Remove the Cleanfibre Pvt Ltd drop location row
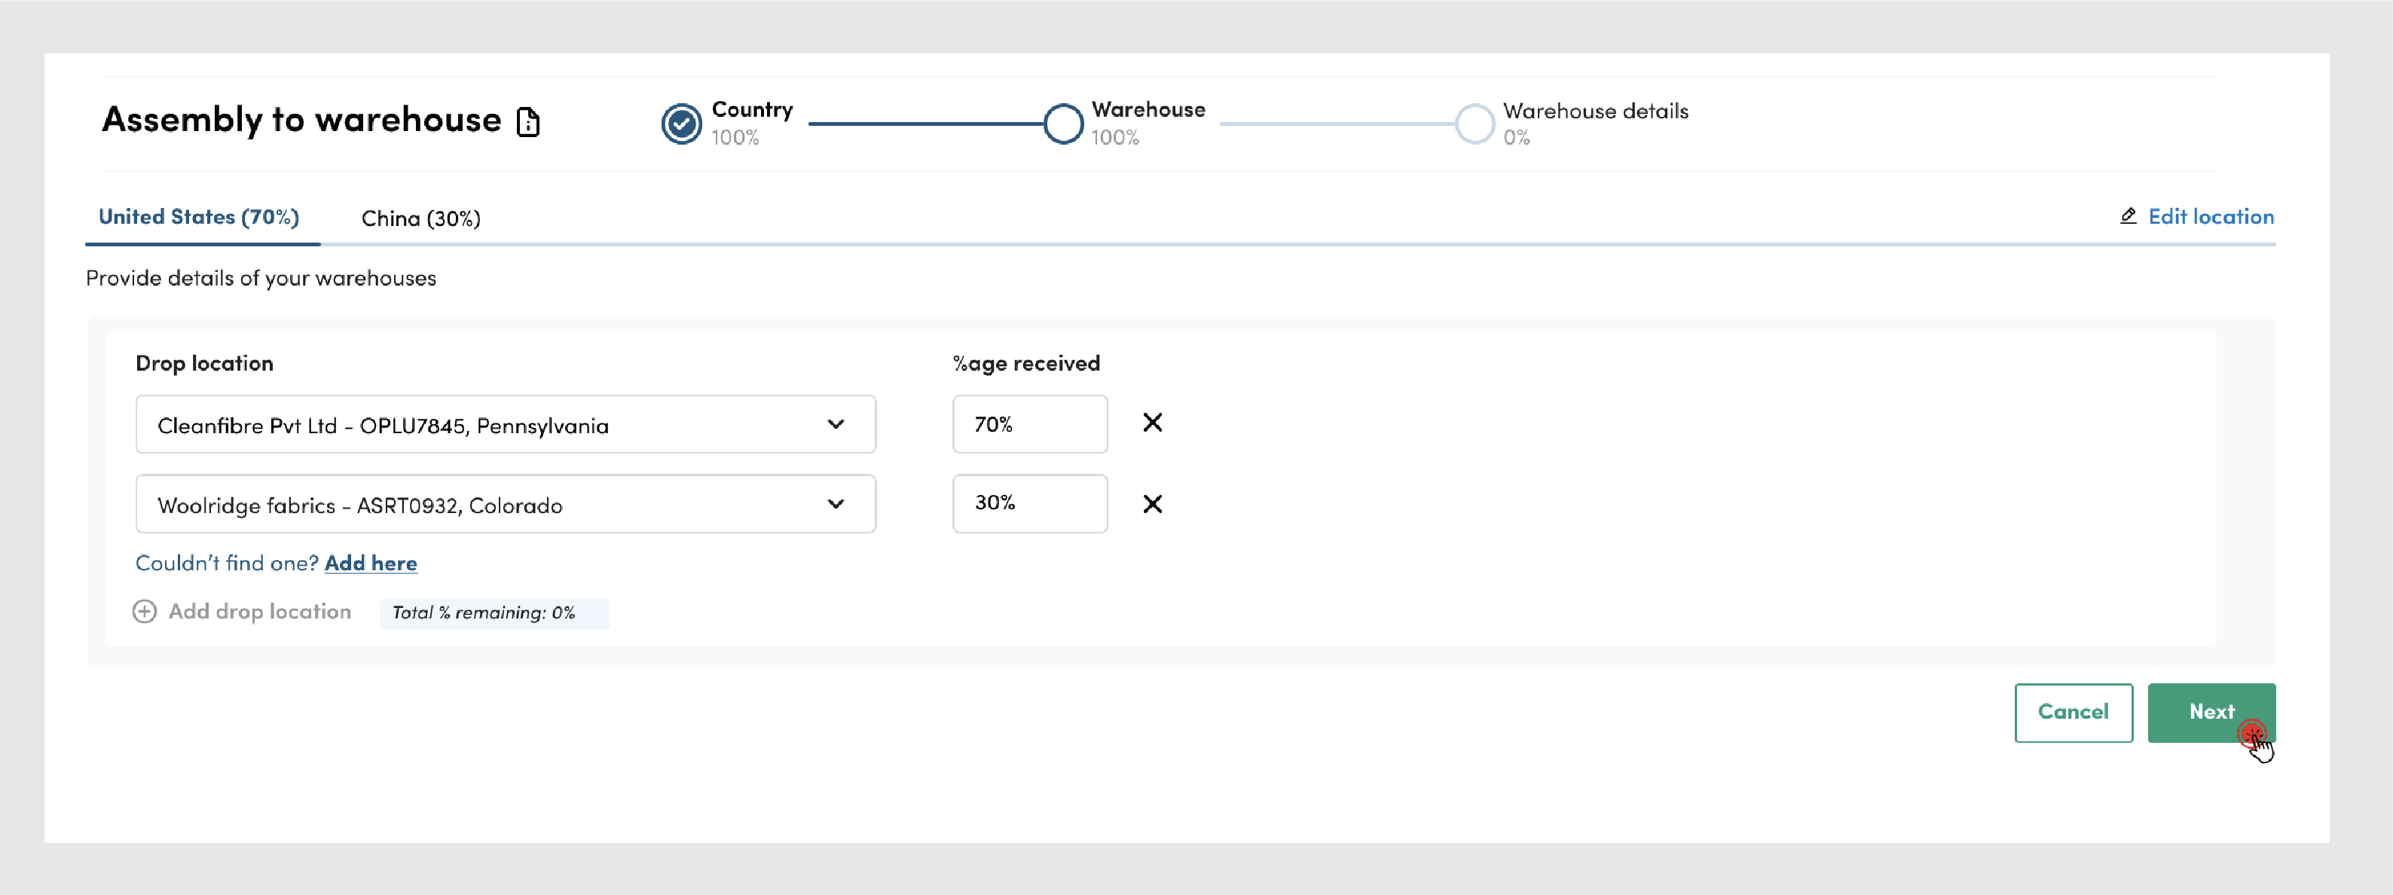Screen dimensions: 2393x895 tap(1152, 423)
